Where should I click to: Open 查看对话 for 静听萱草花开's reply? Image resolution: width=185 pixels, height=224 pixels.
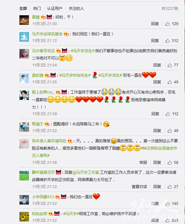tap(139, 187)
